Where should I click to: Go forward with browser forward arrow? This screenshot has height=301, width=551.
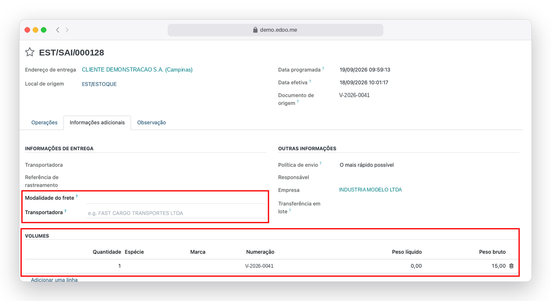67,30
